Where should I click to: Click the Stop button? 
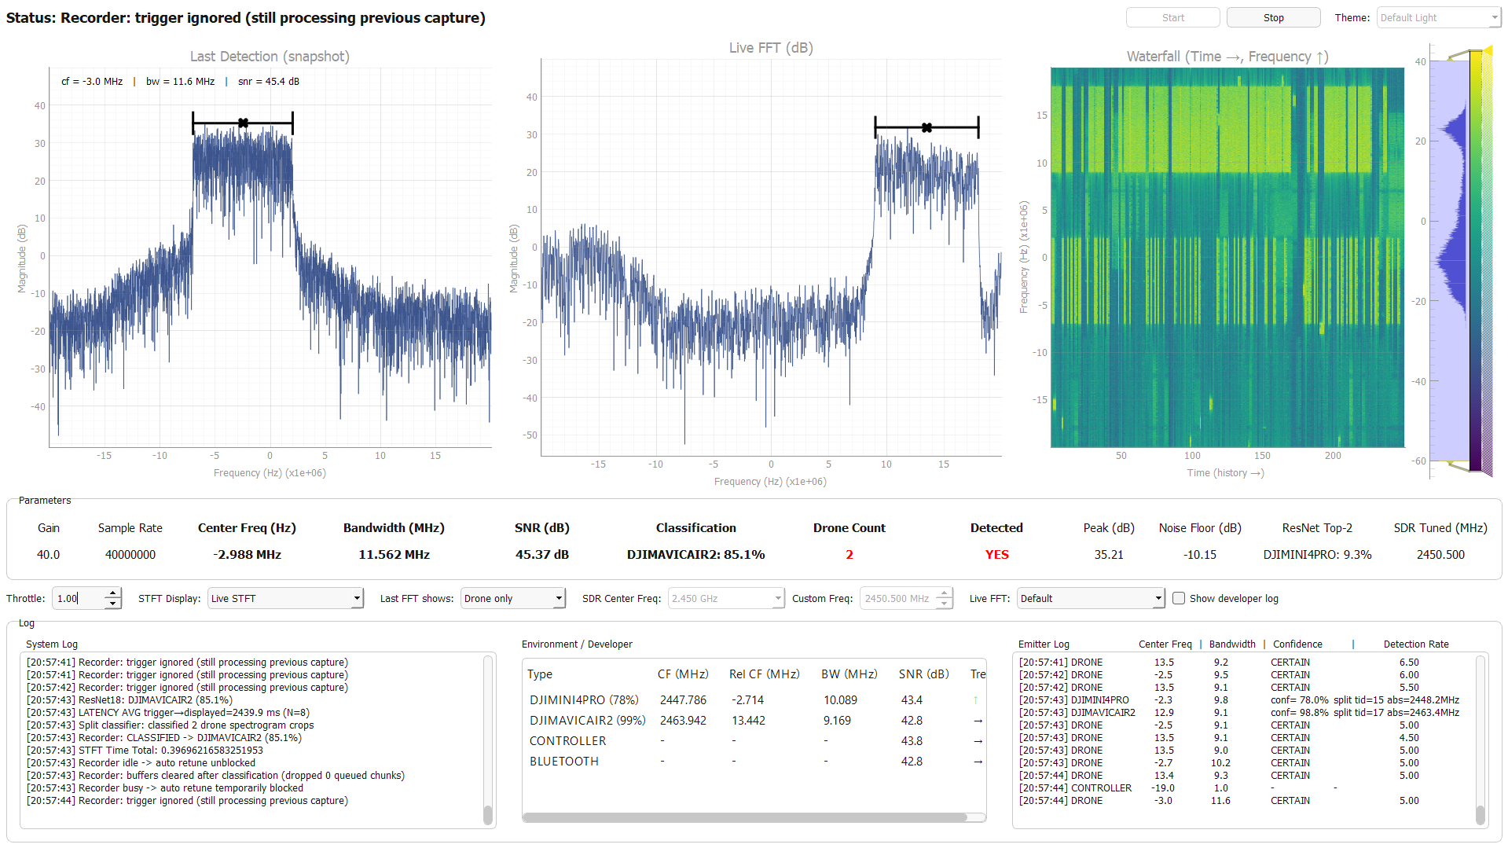[1273, 17]
